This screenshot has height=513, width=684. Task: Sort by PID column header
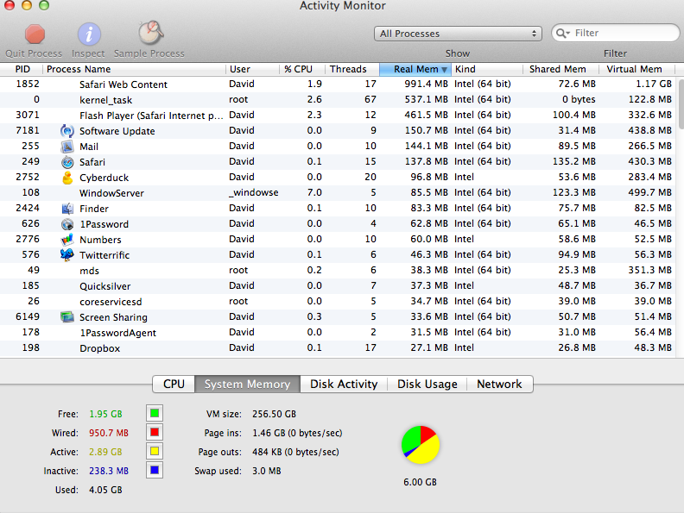point(22,69)
